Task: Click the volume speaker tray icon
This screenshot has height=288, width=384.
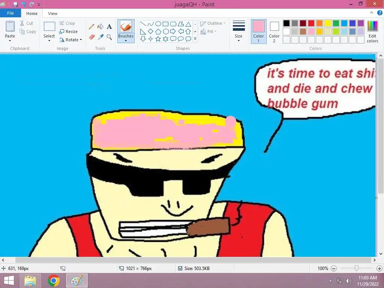Action: point(348,280)
